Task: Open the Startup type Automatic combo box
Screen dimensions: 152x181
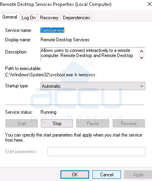Action: tap(93, 86)
